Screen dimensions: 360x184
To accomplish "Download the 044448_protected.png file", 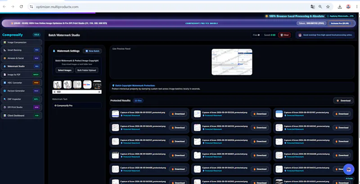I will (x=342, y=155).
